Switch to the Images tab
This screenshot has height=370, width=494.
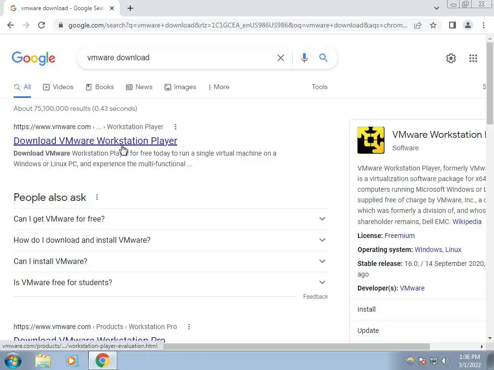pos(180,87)
